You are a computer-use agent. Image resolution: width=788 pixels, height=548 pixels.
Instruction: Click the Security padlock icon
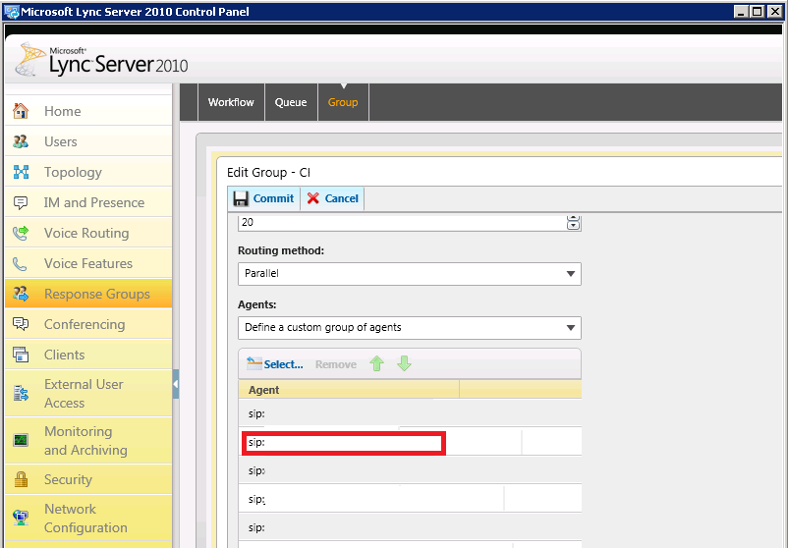click(21, 479)
